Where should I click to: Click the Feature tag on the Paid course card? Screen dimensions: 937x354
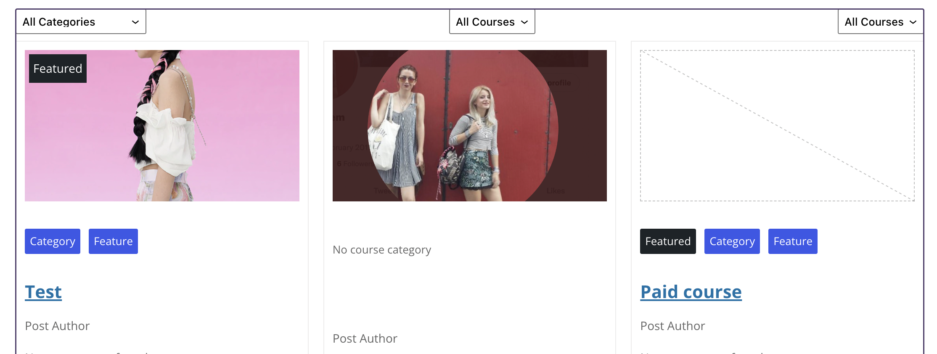point(792,241)
